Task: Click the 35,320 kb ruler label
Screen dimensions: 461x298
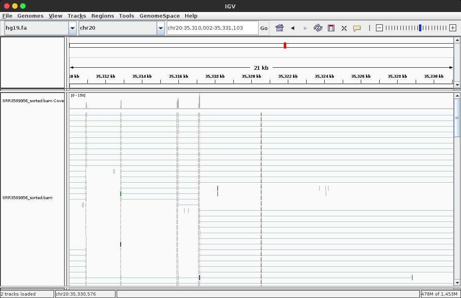Action: point(251,76)
